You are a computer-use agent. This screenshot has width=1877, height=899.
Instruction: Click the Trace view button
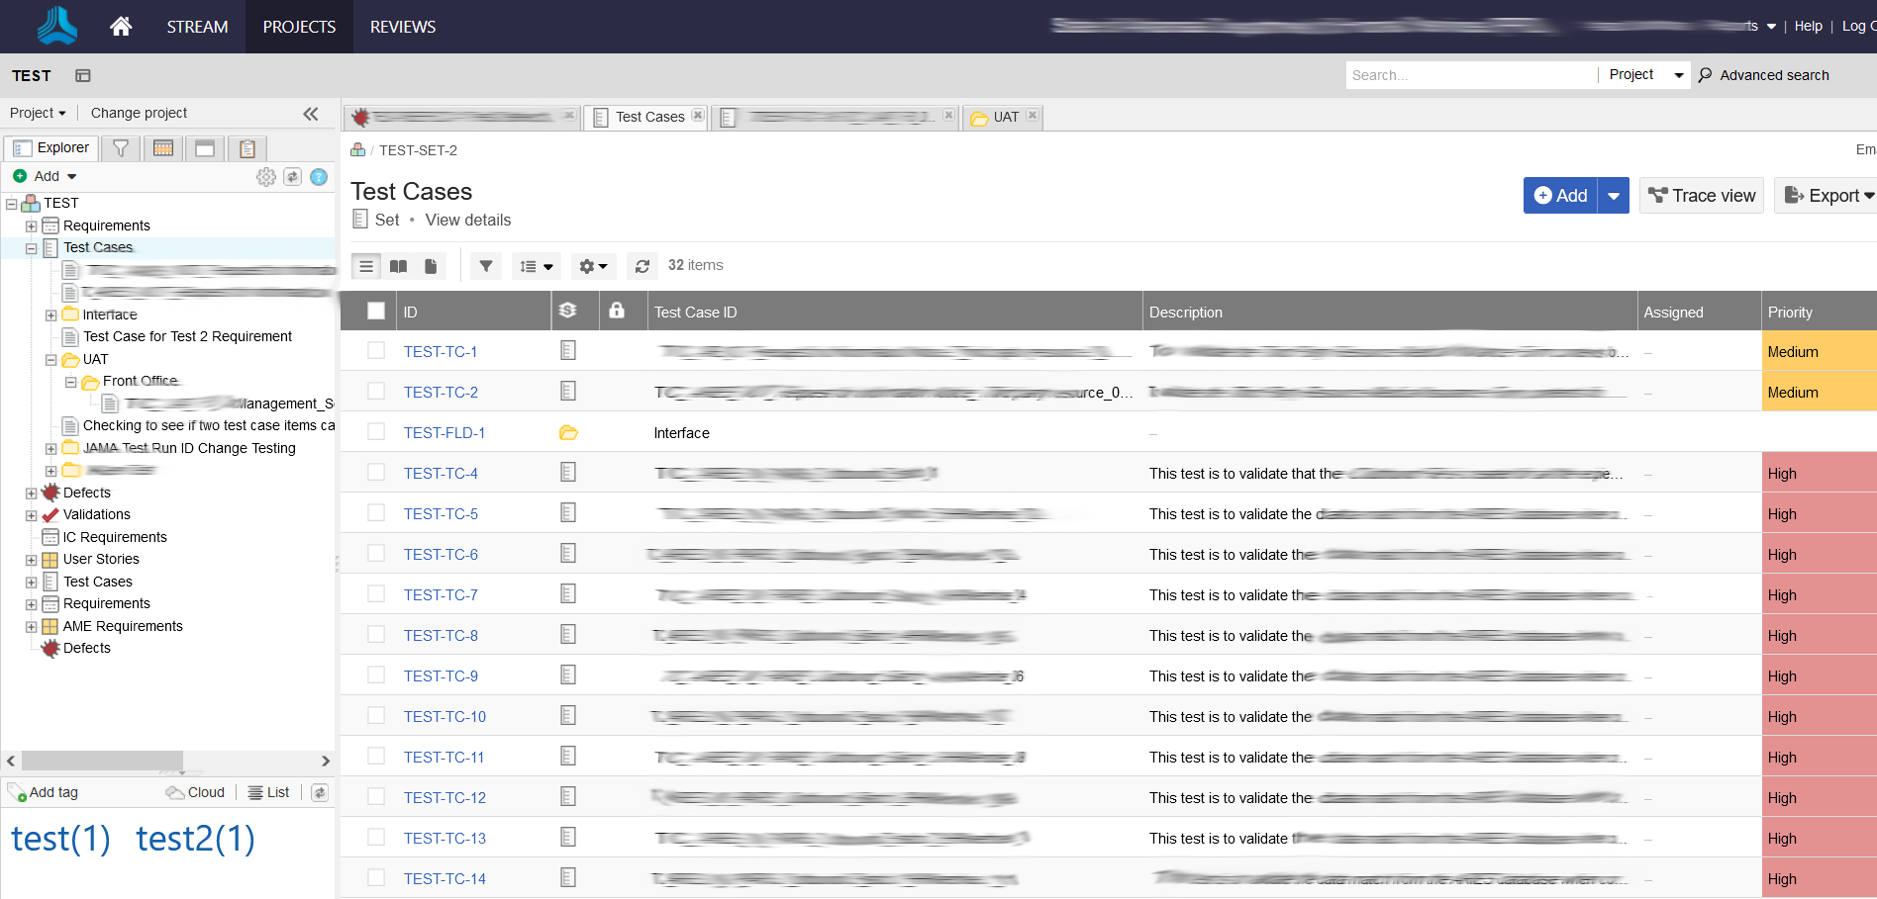click(x=1702, y=196)
